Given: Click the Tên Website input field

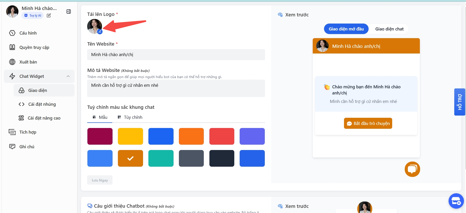Looking at the screenshot, I should [x=176, y=55].
